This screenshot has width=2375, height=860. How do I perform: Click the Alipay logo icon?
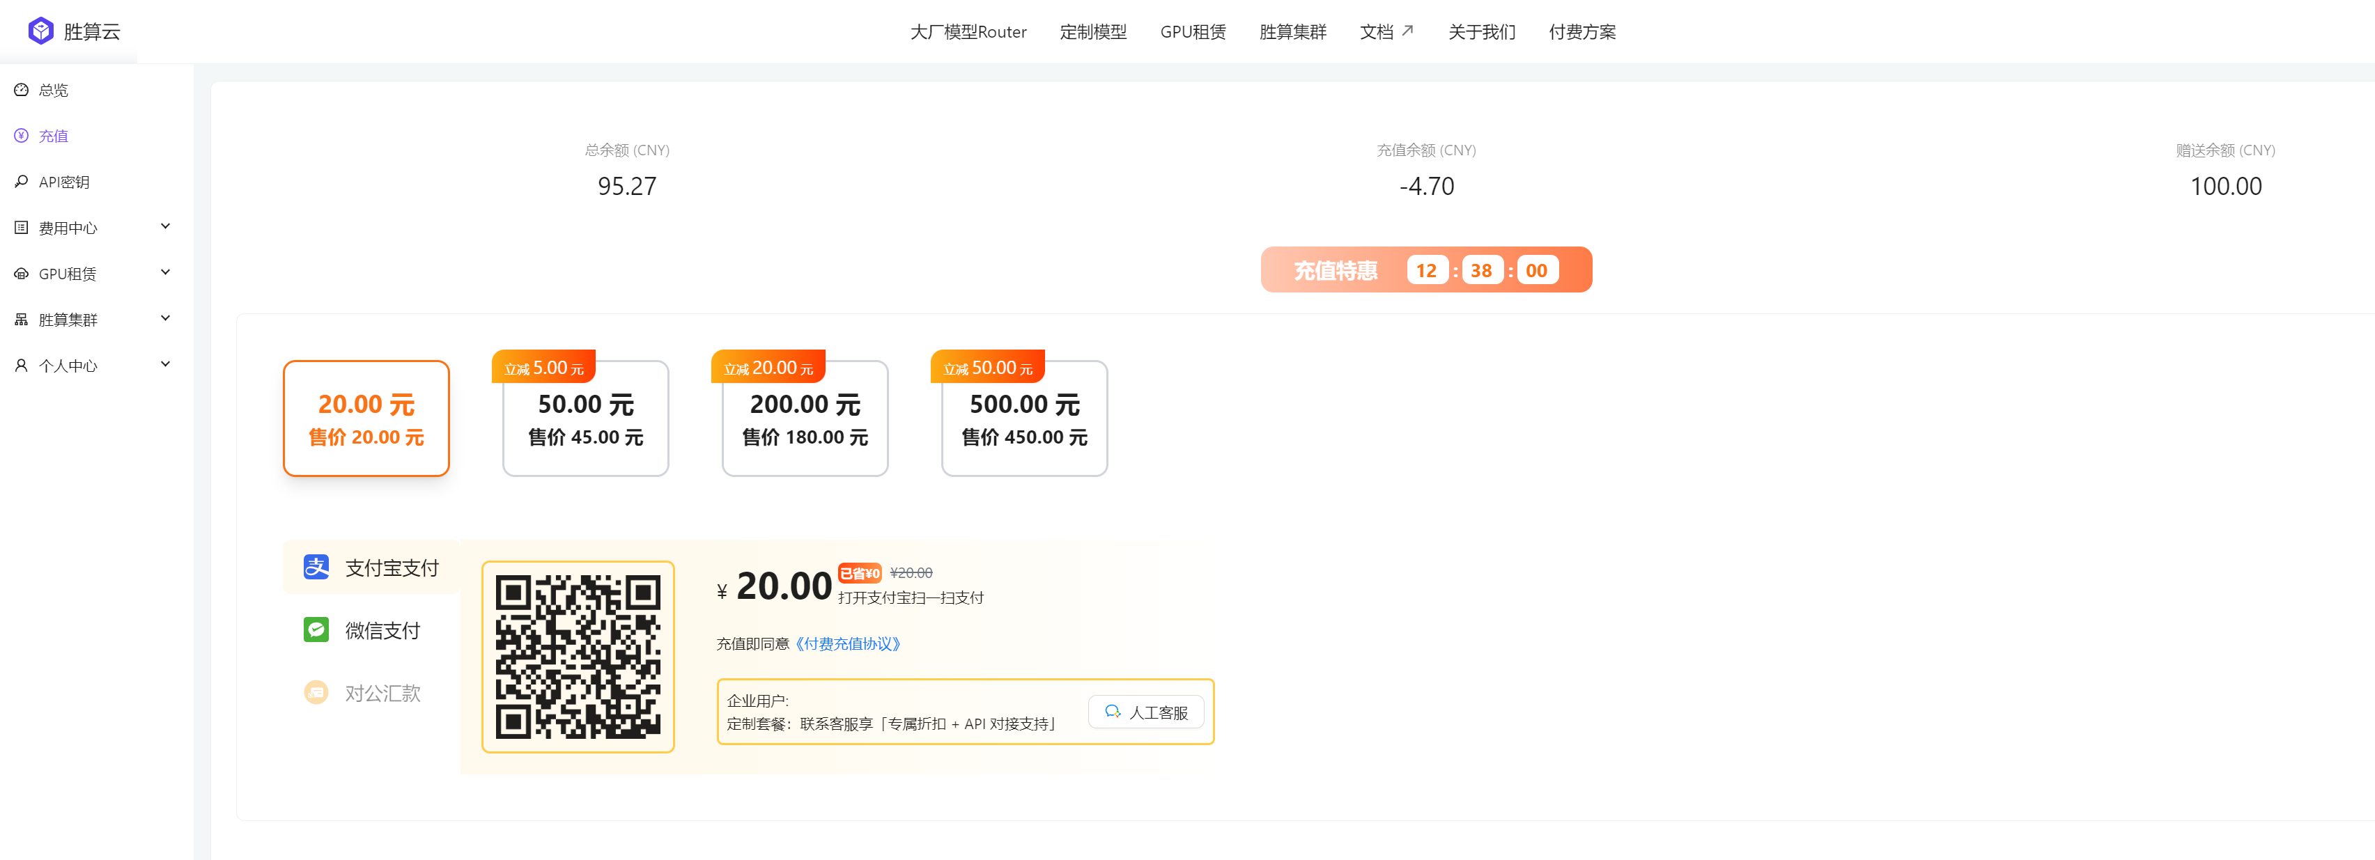[316, 567]
